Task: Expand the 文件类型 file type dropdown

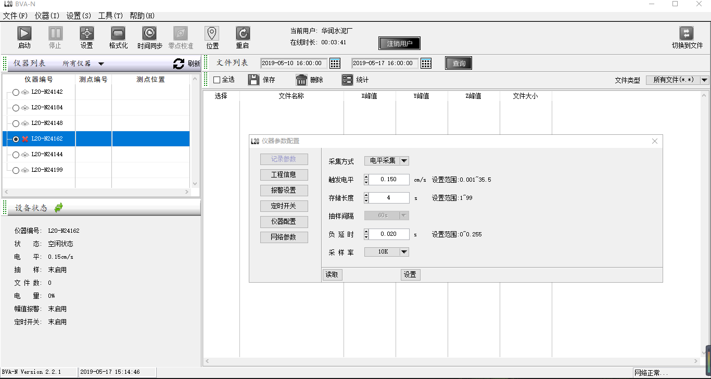Action: coord(704,80)
